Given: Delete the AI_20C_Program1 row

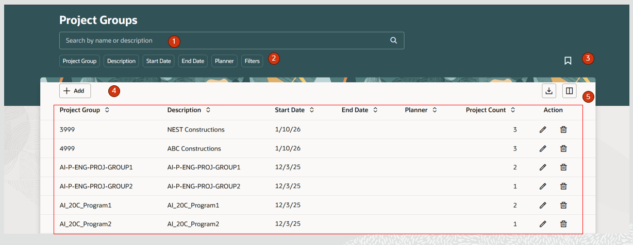Looking at the screenshot, I should tap(563, 205).
